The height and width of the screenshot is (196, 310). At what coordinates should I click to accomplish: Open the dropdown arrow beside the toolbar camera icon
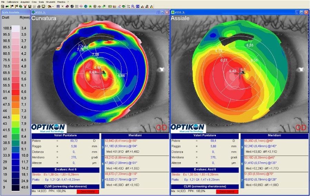(53, 6)
